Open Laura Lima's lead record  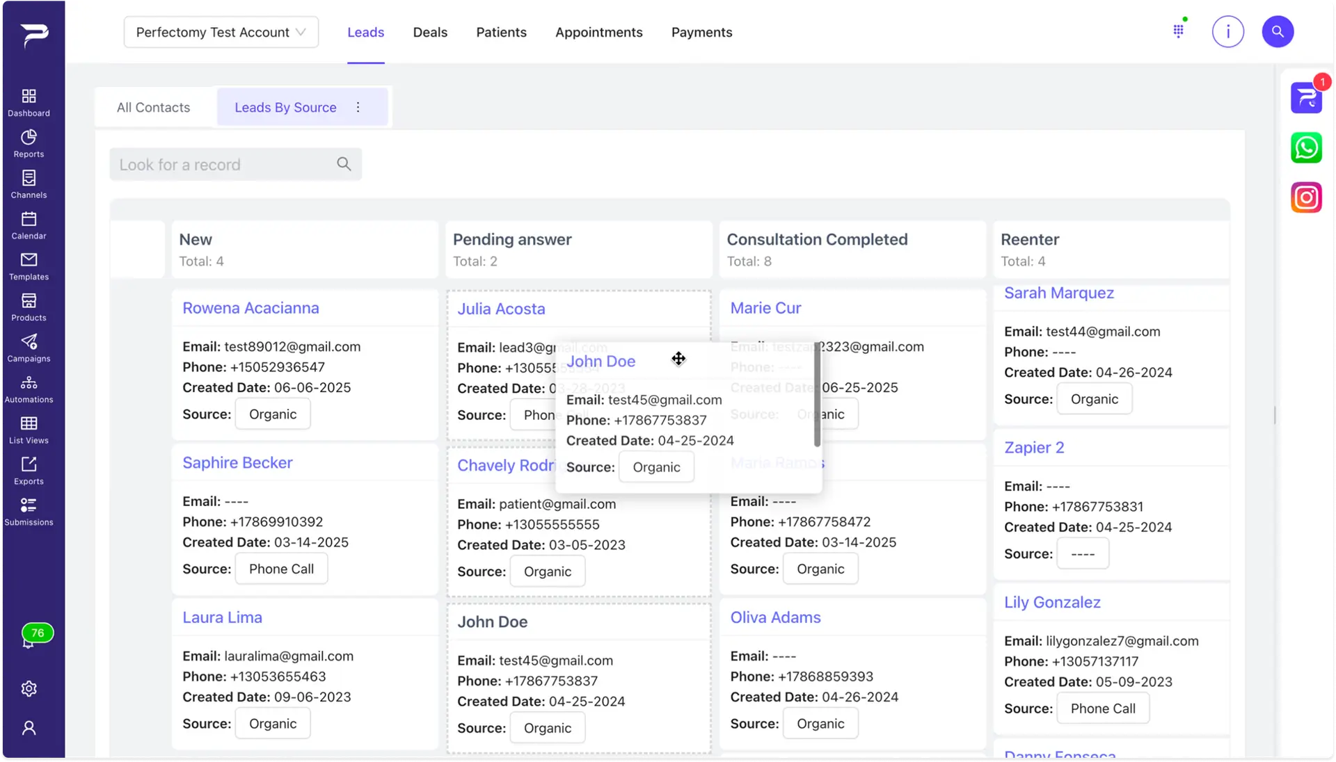click(x=222, y=617)
